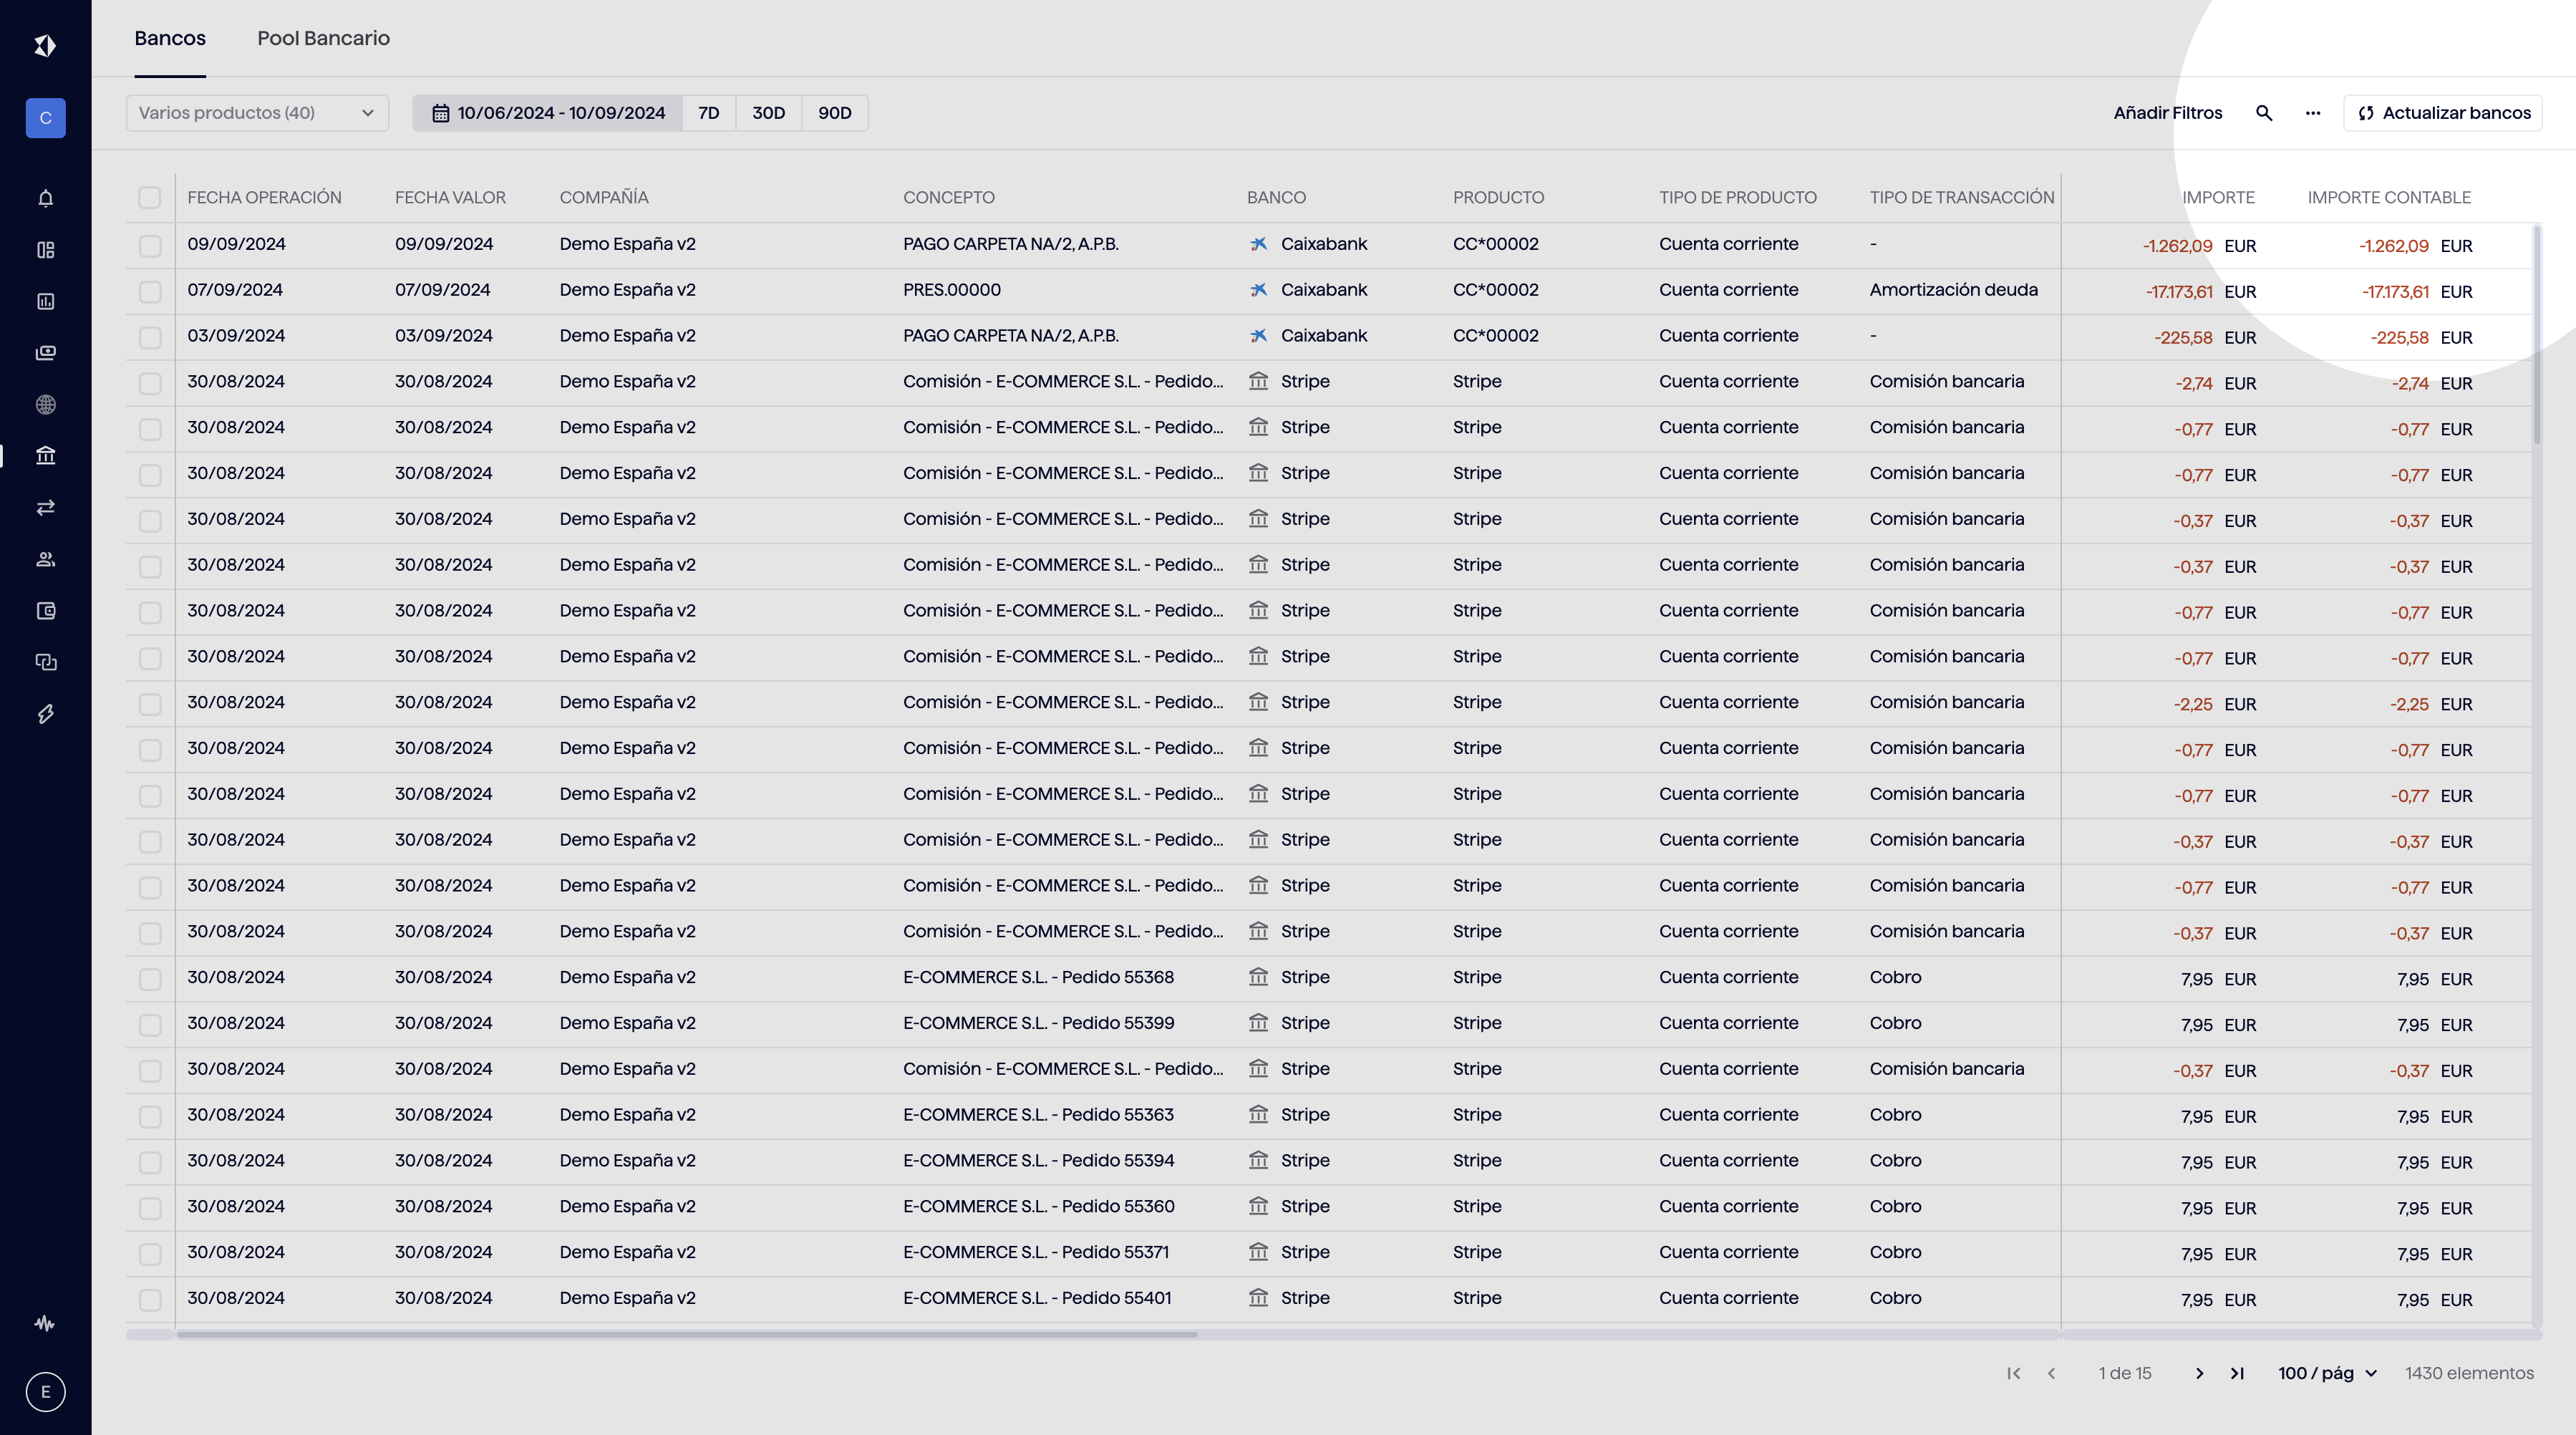Check the 03/09/2024 row checkbox
The height and width of the screenshot is (1435, 2576).
[150, 338]
